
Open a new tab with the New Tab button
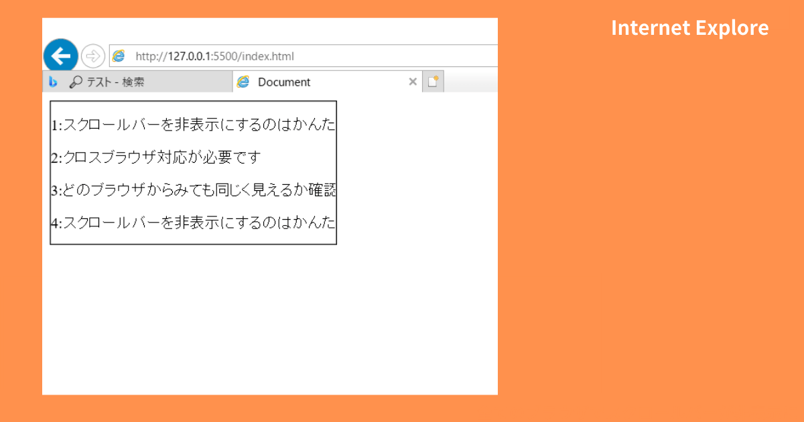[433, 82]
